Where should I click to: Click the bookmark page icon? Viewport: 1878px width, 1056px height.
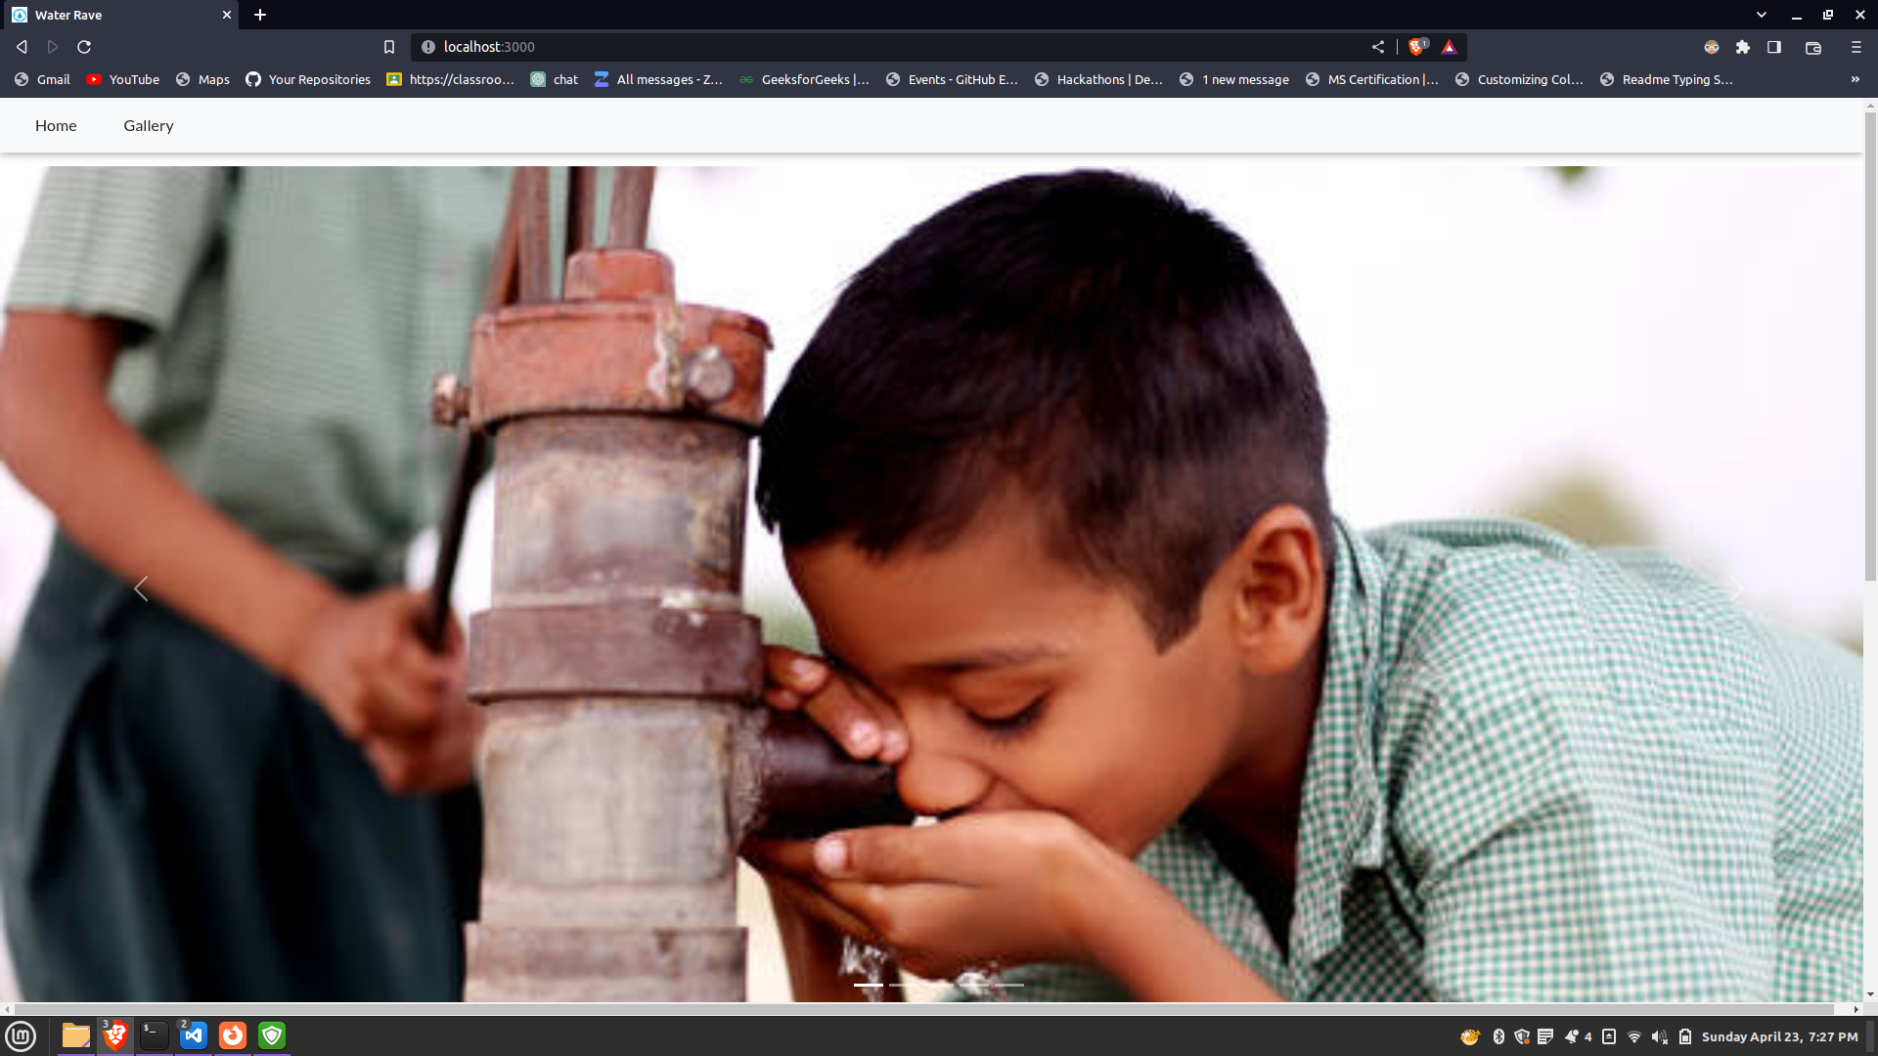389,47
